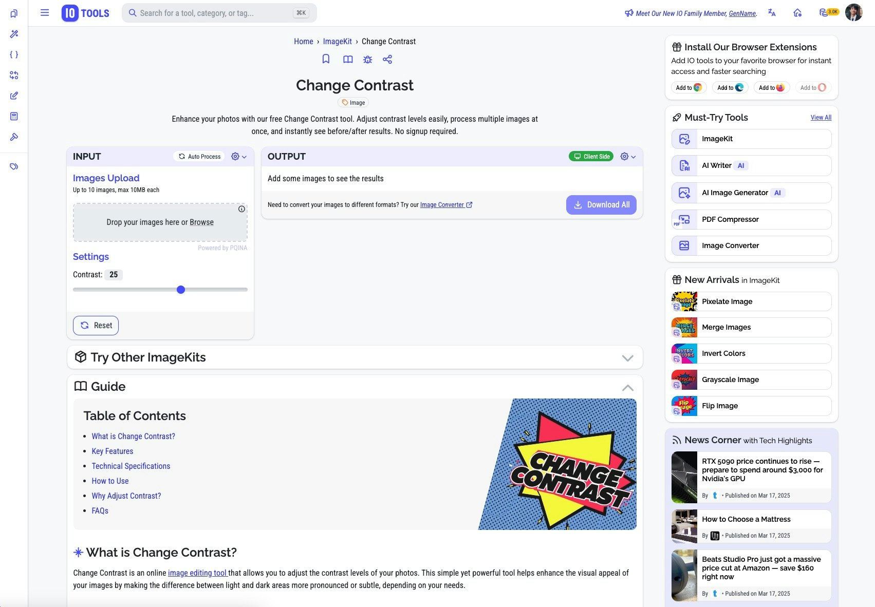Adjust the Contrast slider handle

tap(181, 290)
